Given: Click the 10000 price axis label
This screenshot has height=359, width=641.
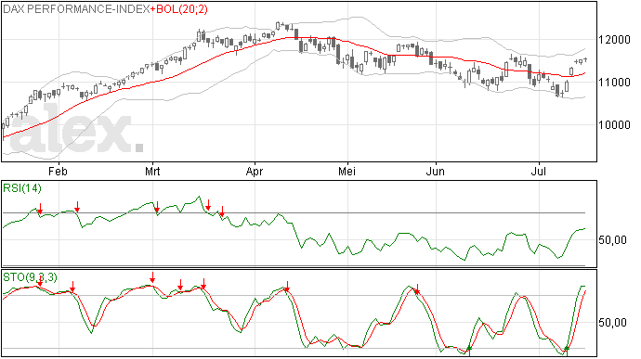Looking at the screenshot, I should click(614, 125).
